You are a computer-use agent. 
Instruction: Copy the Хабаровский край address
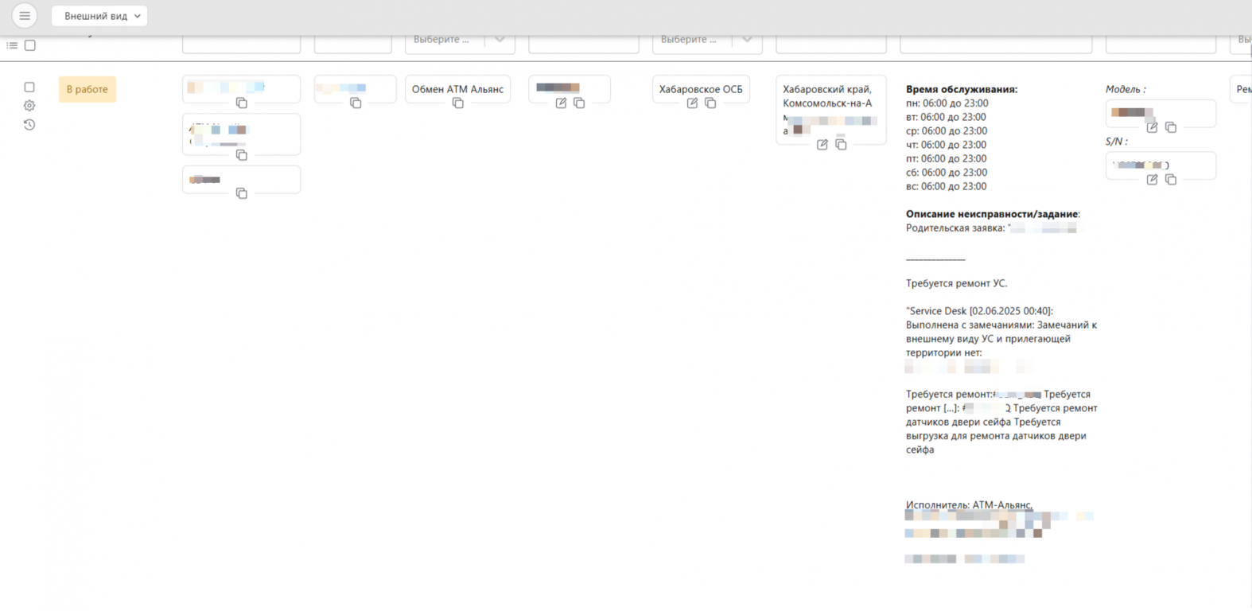pos(841,145)
